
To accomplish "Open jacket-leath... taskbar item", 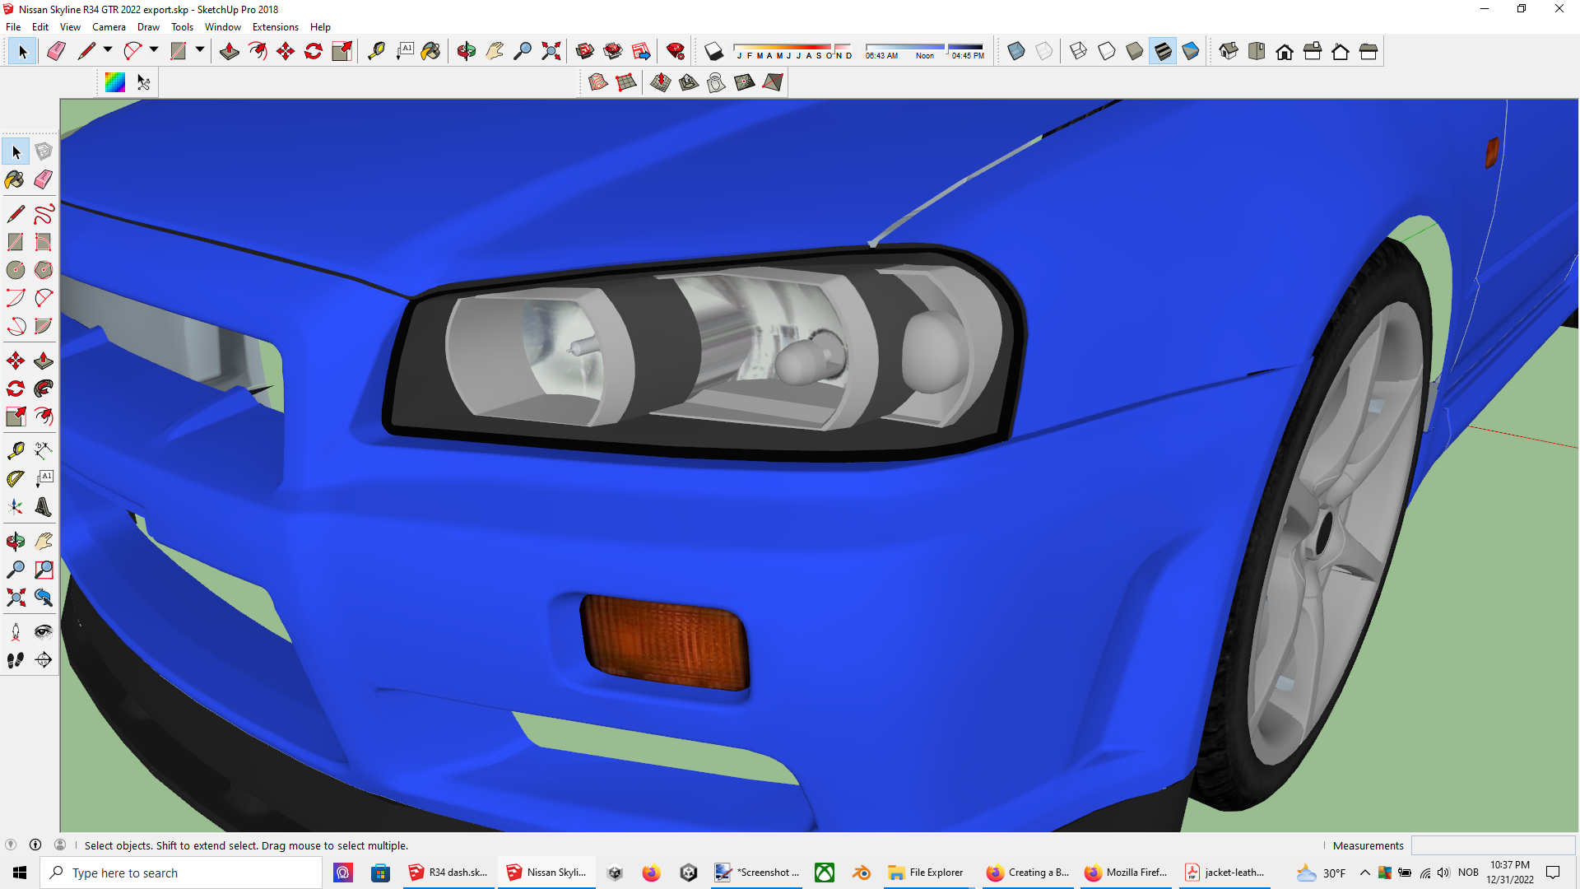I will [x=1225, y=873].
